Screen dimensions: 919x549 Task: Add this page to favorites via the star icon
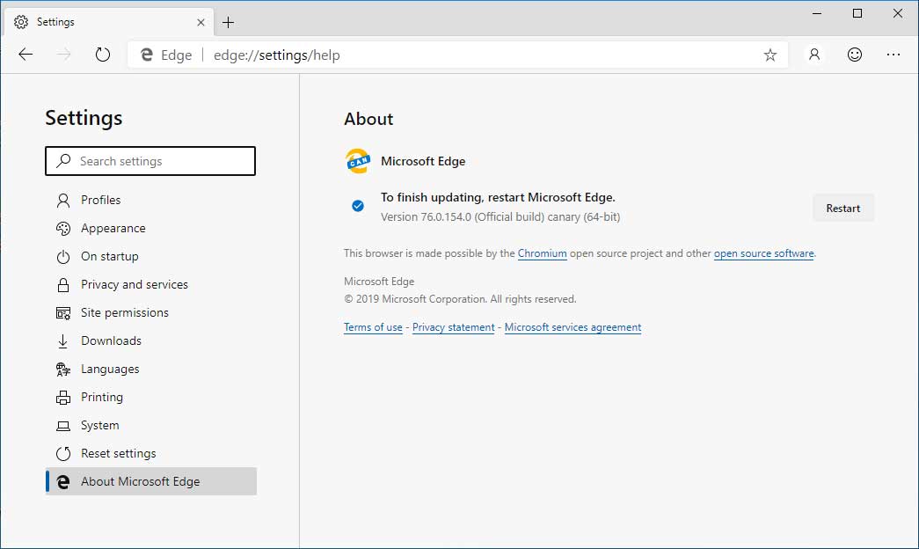tap(770, 55)
